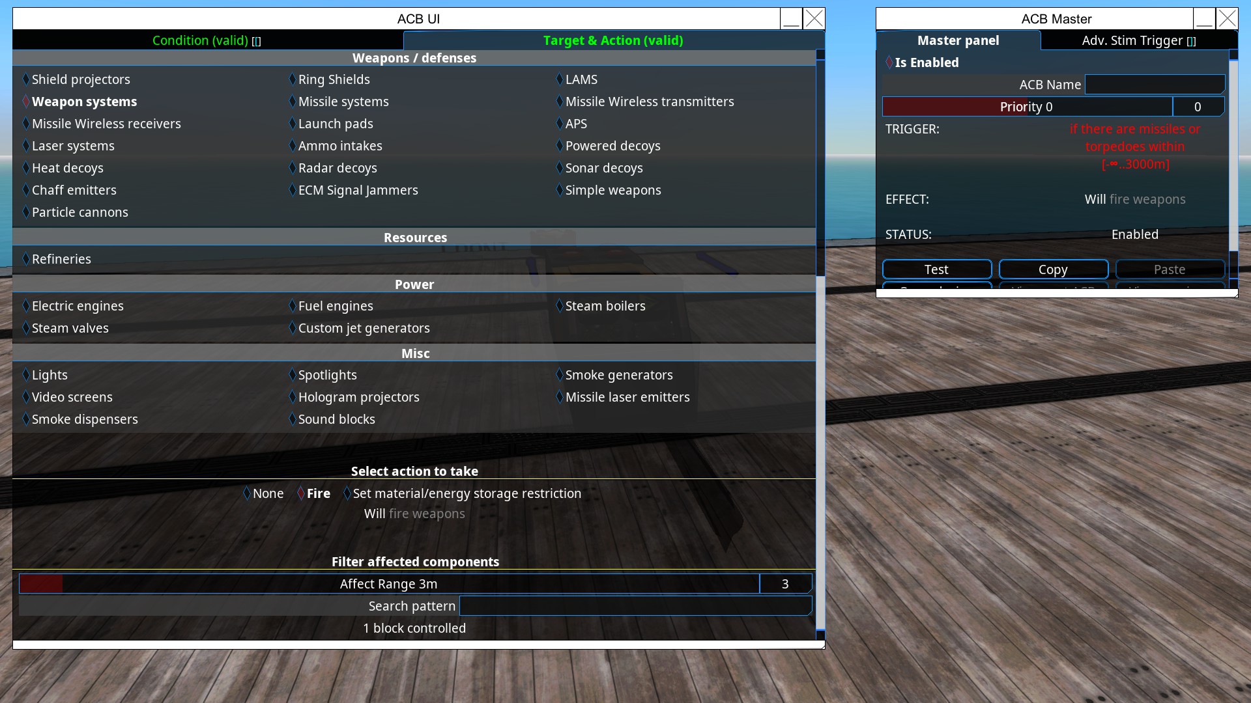
Task: Switch to the Condition (valid) tab
Action: coord(200,40)
